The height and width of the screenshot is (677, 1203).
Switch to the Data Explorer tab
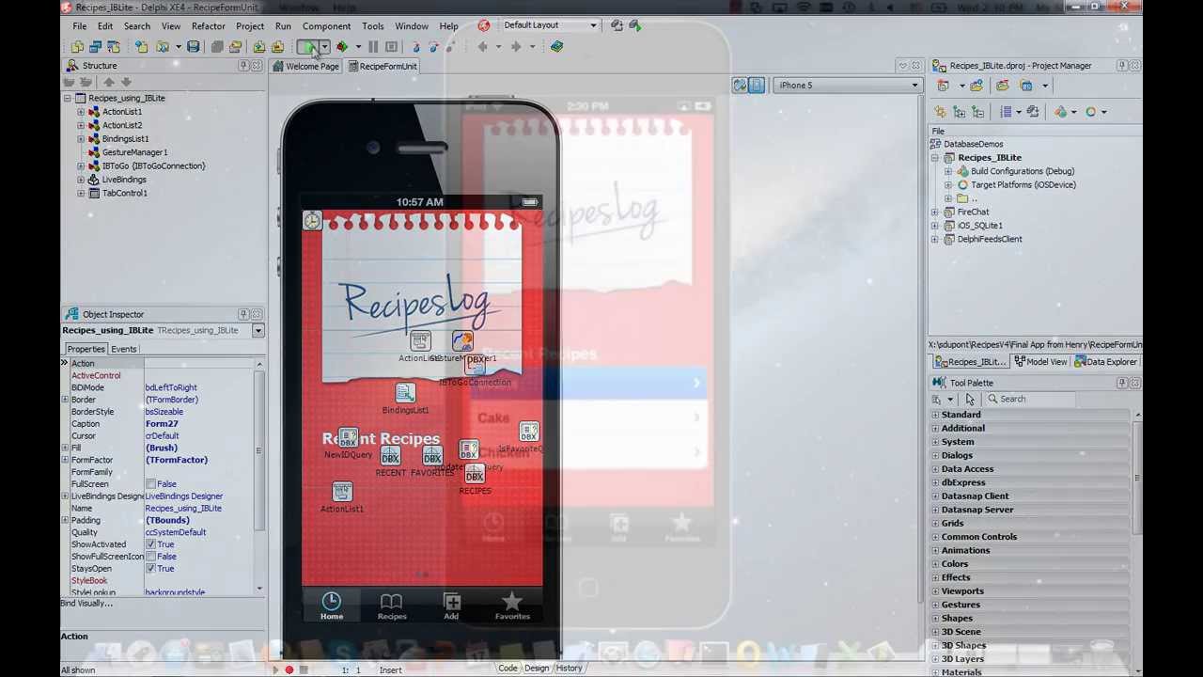(x=1105, y=362)
